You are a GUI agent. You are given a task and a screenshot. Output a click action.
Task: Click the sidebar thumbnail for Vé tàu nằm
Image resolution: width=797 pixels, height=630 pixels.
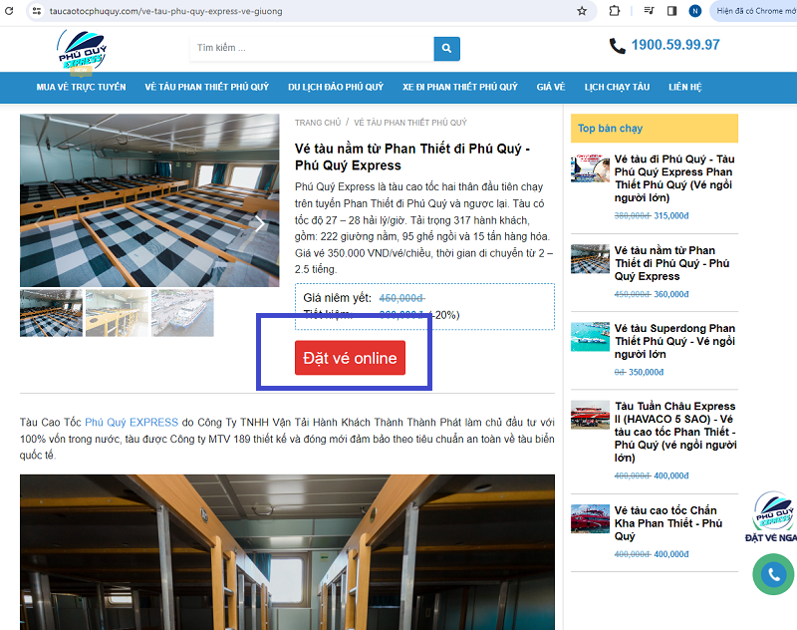tap(590, 259)
